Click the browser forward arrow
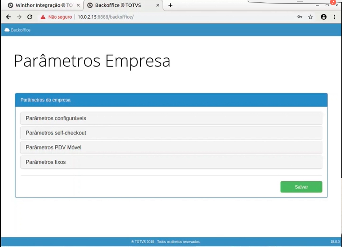The height and width of the screenshot is (247, 342). click(19, 17)
